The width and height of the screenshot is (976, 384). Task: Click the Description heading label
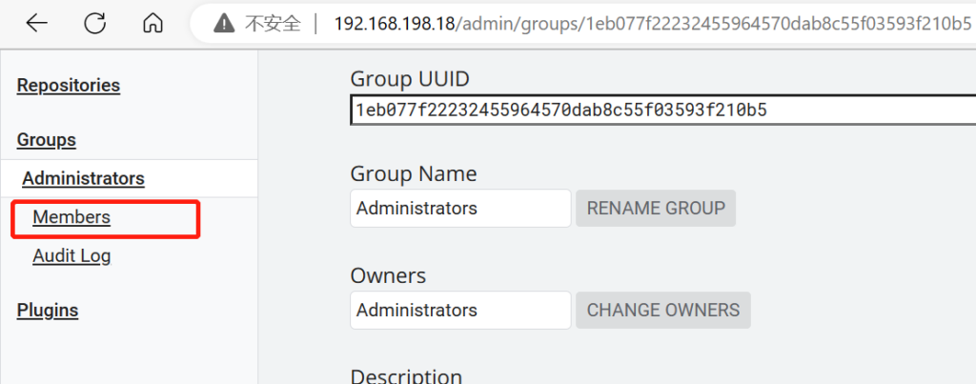pyautogui.click(x=406, y=376)
